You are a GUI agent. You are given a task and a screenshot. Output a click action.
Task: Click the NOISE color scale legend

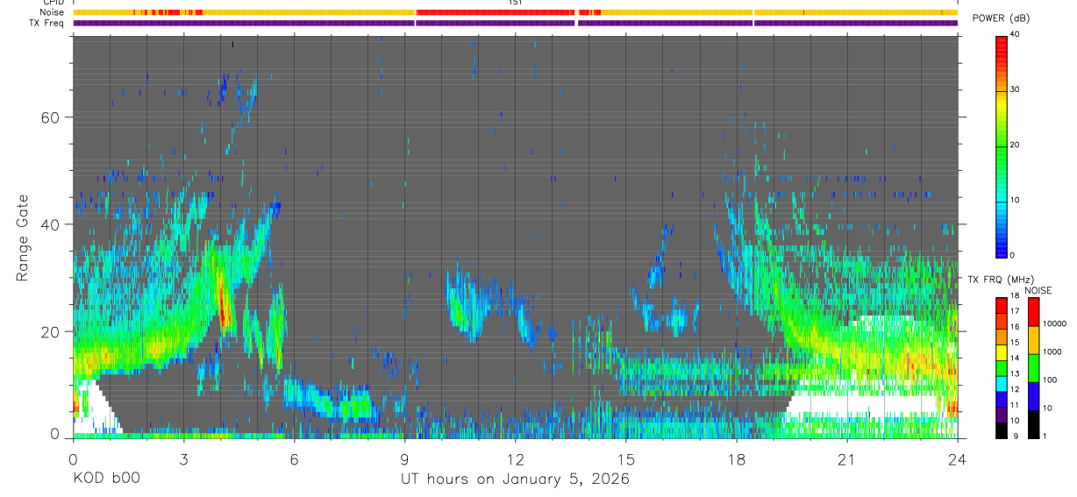tap(1034, 368)
